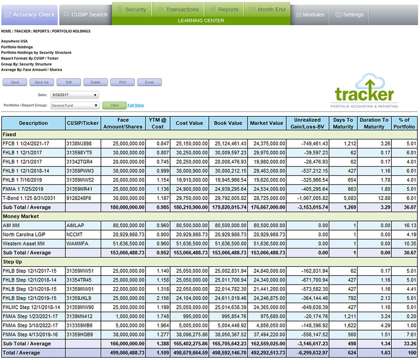Click the Reports bar chart icon

[213, 9]
